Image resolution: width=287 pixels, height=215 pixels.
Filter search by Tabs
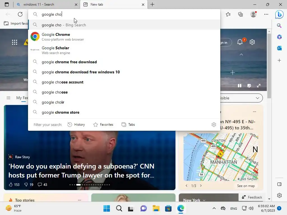point(128,125)
